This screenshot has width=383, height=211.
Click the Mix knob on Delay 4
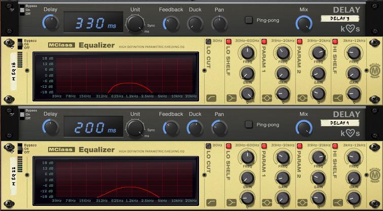click(304, 128)
